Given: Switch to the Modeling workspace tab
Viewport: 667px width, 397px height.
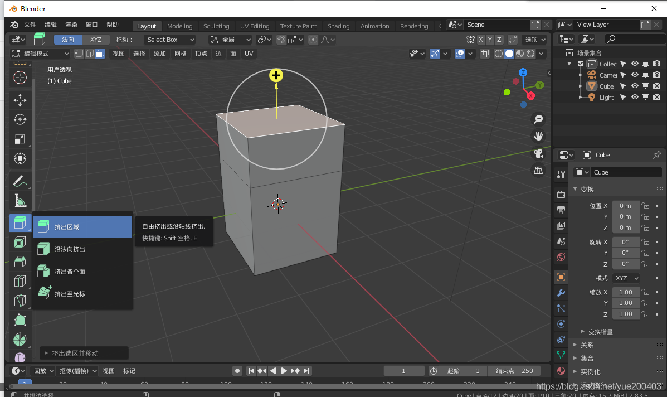Looking at the screenshot, I should click(x=179, y=26).
